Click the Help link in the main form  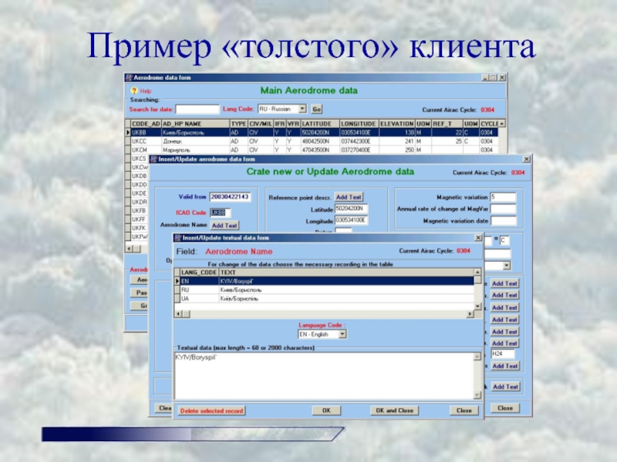(146, 91)
